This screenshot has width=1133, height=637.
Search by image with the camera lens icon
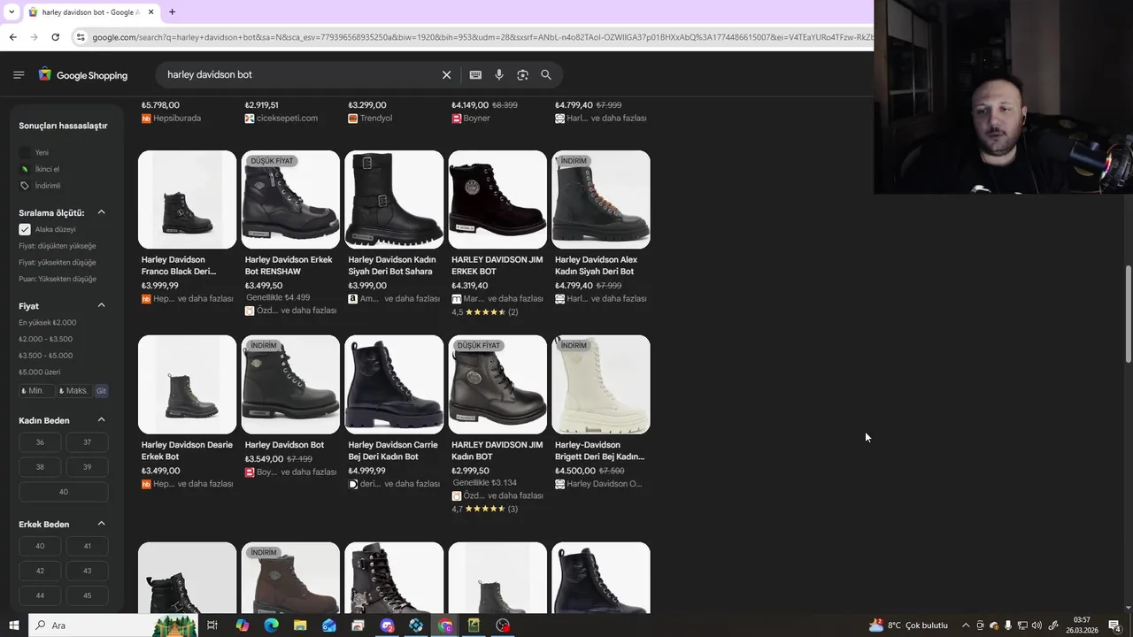coord(522,75)
